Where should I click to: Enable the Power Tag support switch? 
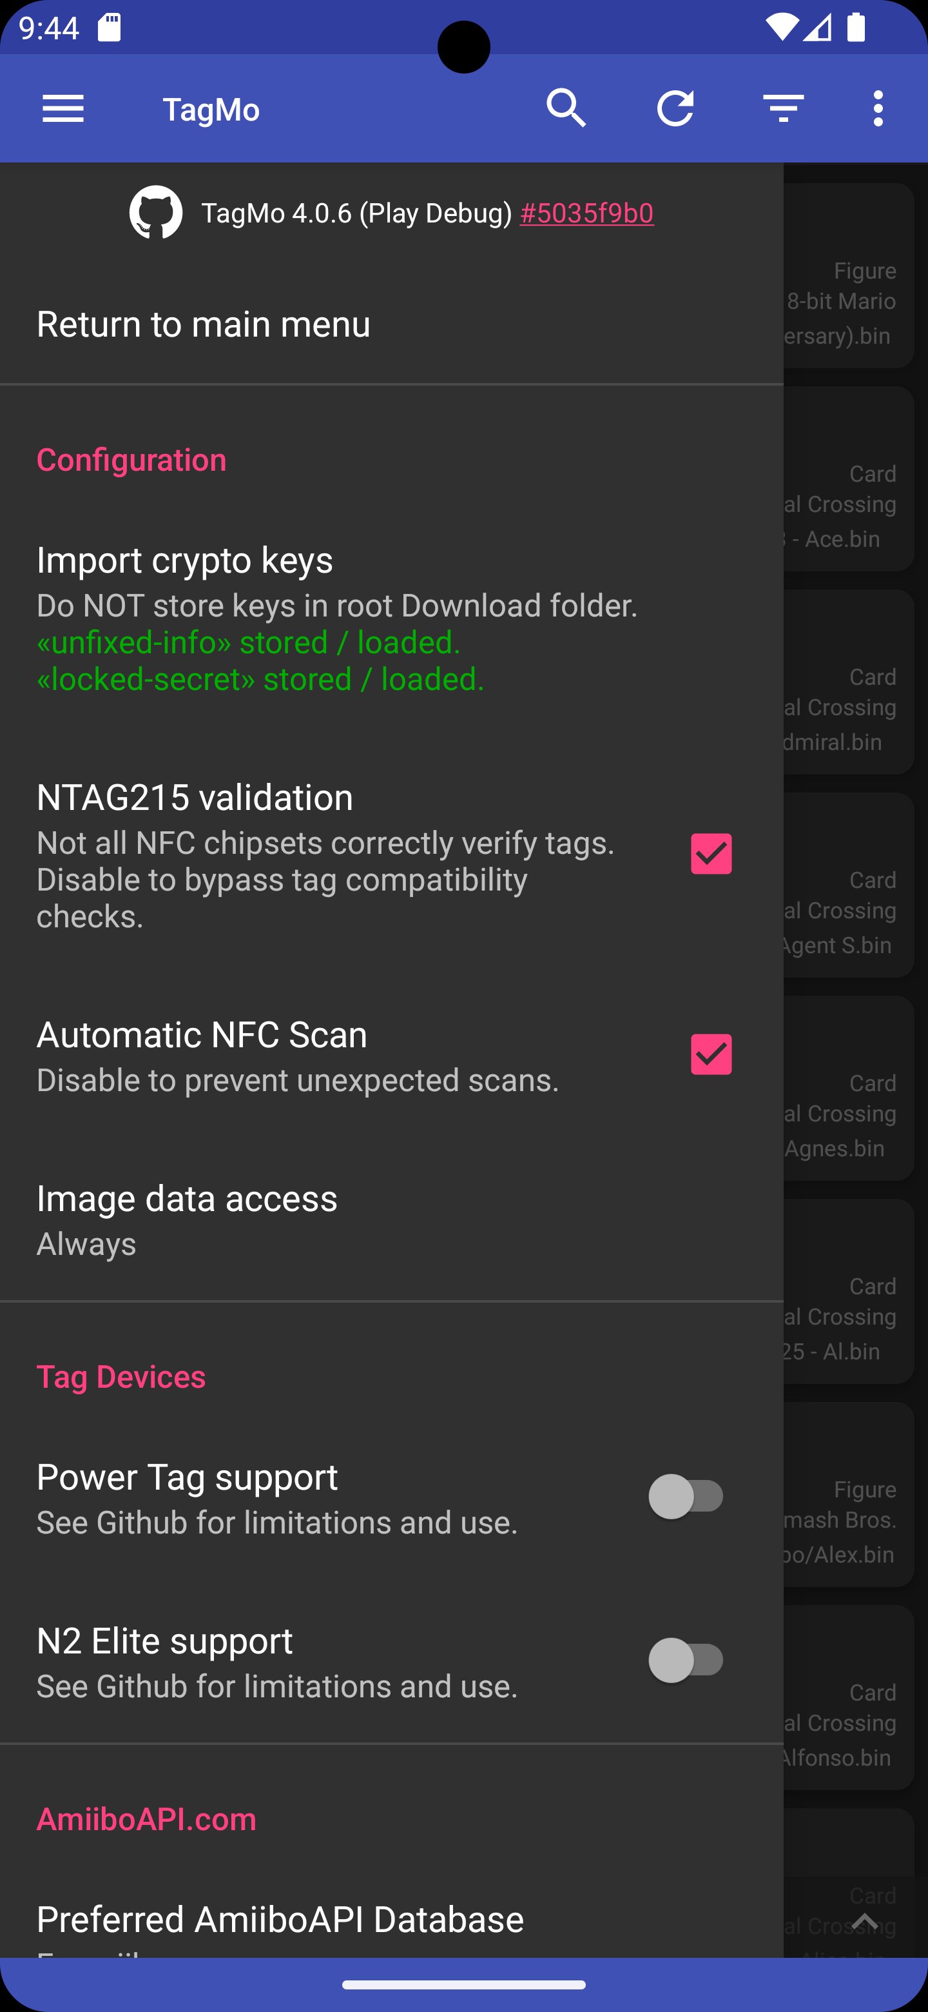[x=686, y=1497]
